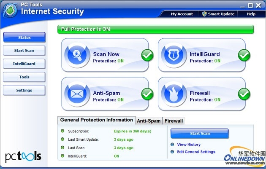266x169 pixels.
Task: Click the green checkmark beside IntelliGuard
Action: 244,55
